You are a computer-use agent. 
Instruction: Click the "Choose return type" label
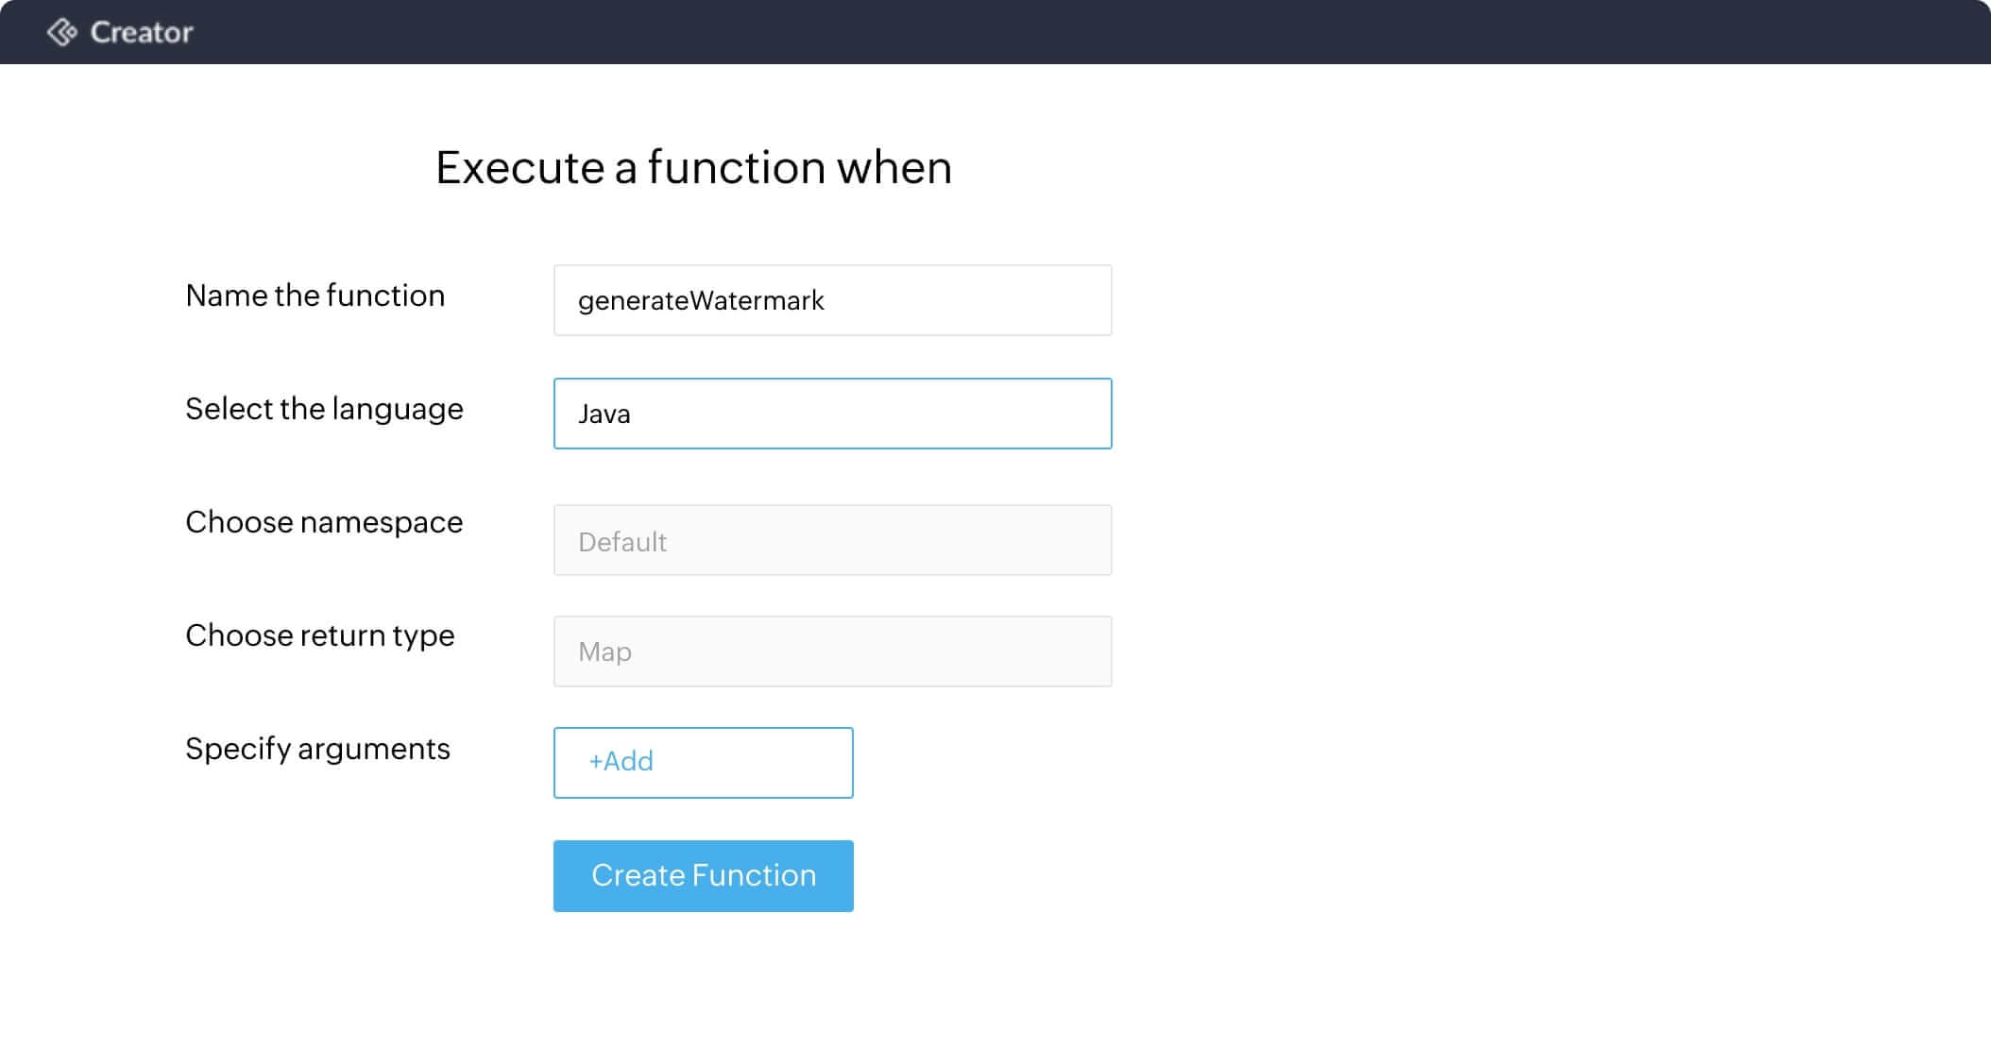319,635
